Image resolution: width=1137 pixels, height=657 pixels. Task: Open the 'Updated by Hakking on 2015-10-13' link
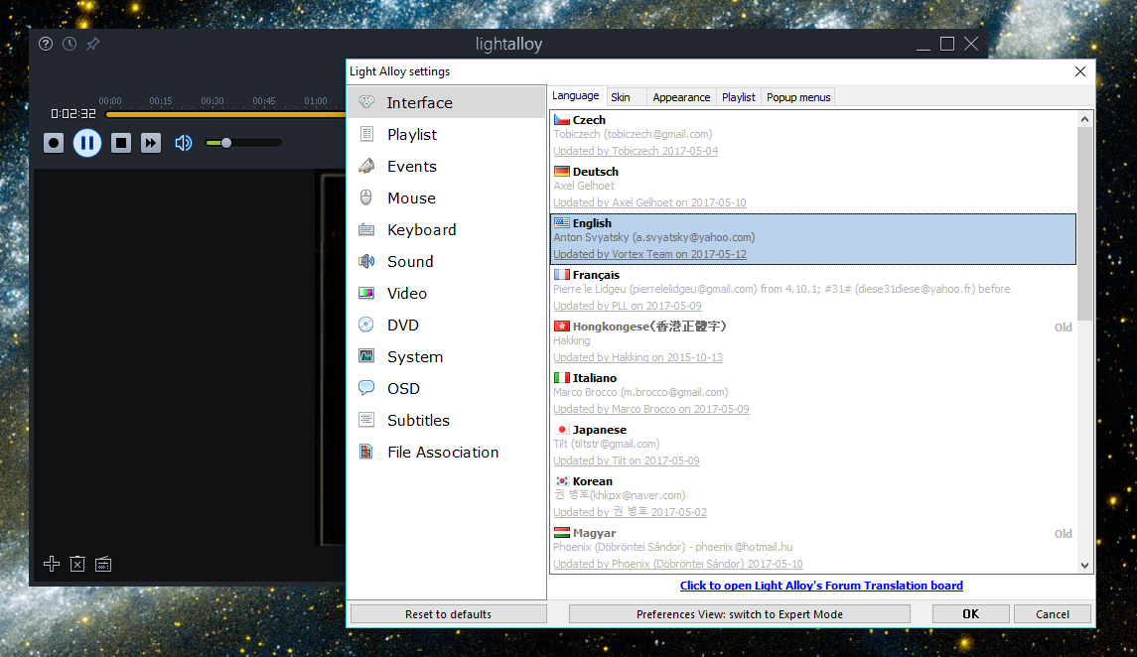coord(639,357)
